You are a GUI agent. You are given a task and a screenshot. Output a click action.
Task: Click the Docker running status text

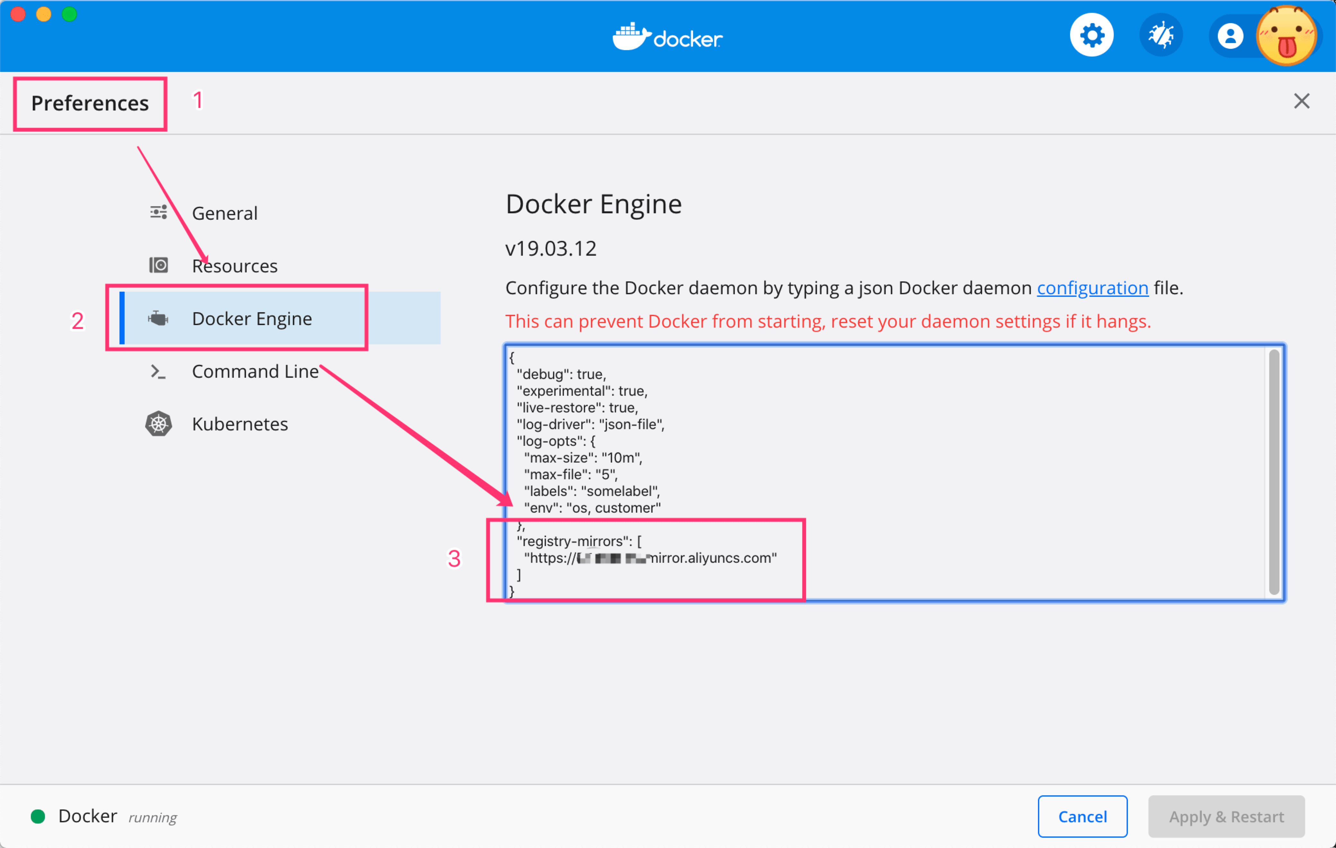(x=118, y=817)
